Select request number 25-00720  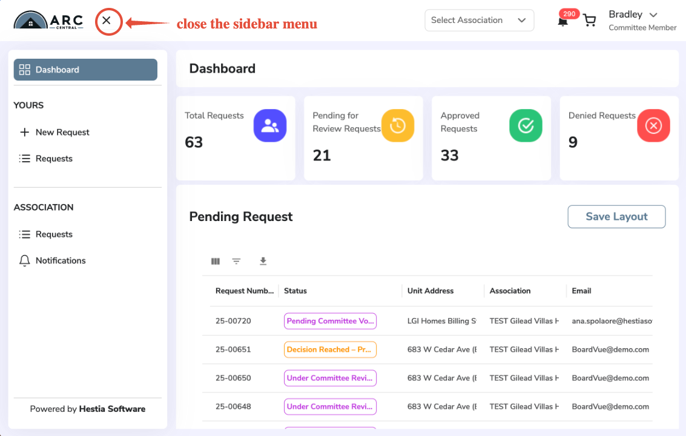pos(233,321)
